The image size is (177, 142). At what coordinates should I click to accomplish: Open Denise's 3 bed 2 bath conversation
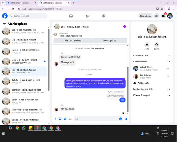coord(24,121)
